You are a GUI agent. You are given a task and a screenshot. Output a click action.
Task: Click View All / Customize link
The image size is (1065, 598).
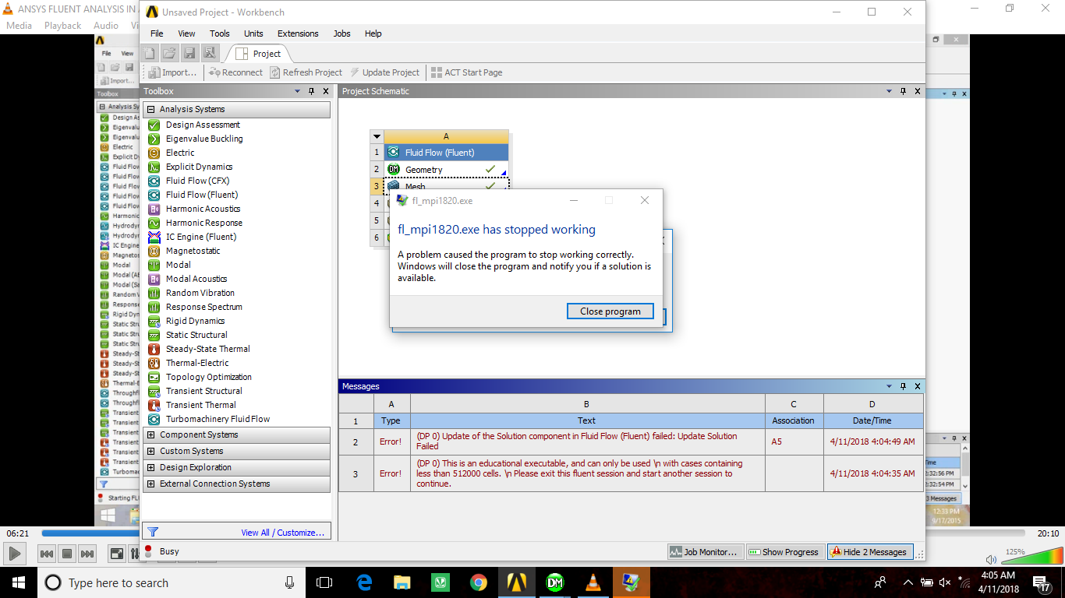point(283,533)
